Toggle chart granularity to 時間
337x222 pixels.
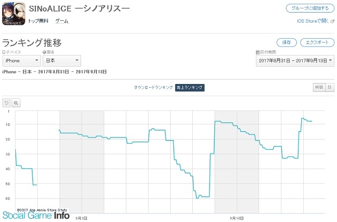click(x=319, y=87)
